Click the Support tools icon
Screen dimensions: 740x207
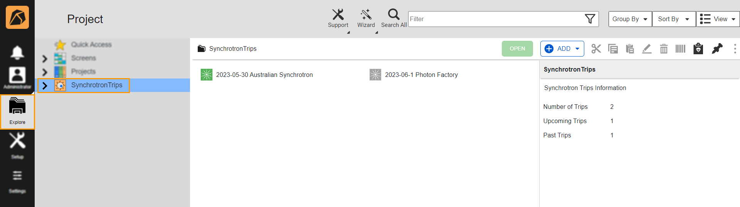(x=338, y=15)
